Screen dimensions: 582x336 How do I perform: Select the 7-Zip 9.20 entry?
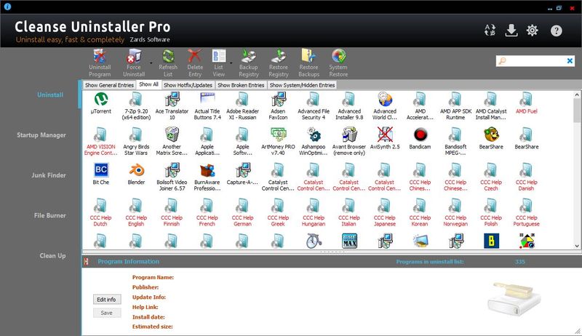[x=136, y=106]
